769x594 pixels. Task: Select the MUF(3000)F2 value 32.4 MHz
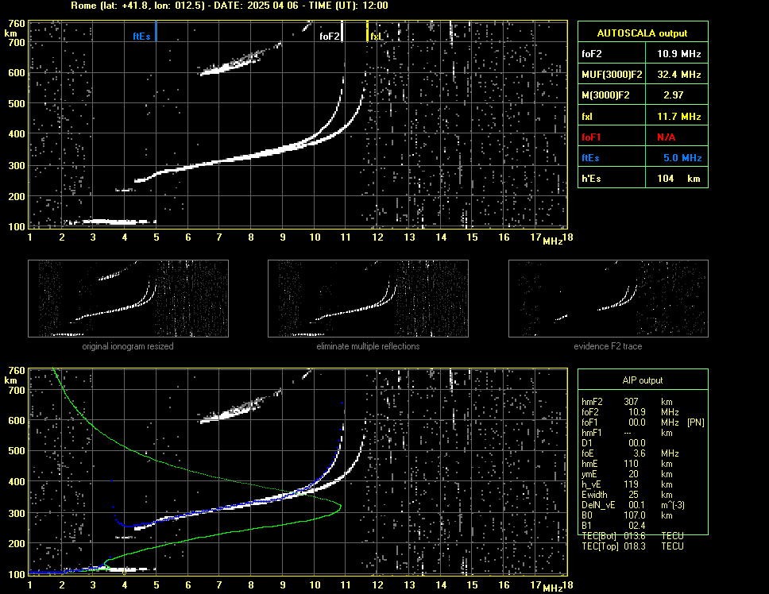[678, 75]
